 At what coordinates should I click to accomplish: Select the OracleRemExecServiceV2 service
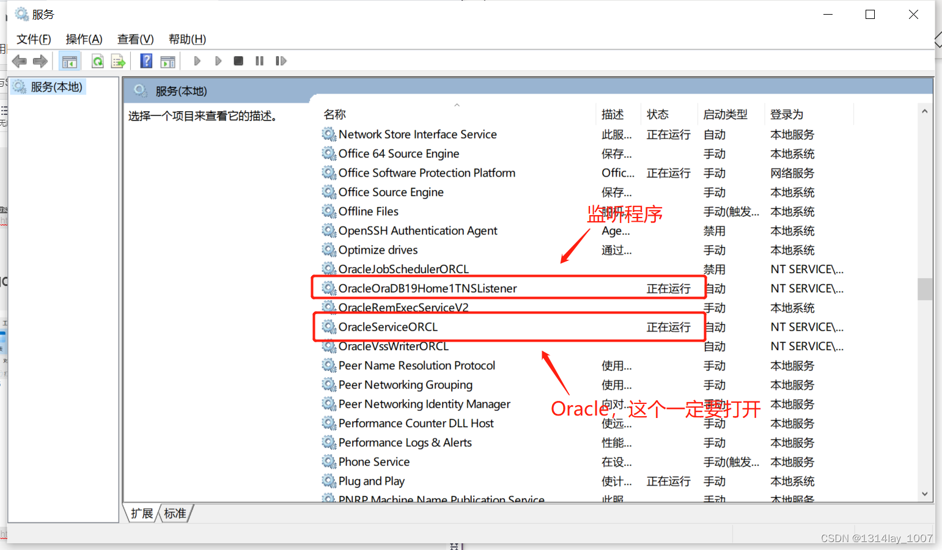[403, 307]
